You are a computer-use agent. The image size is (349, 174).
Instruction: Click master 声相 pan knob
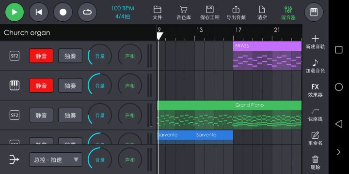tap(130, 159)
